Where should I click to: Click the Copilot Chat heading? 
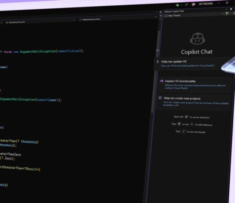197,52
